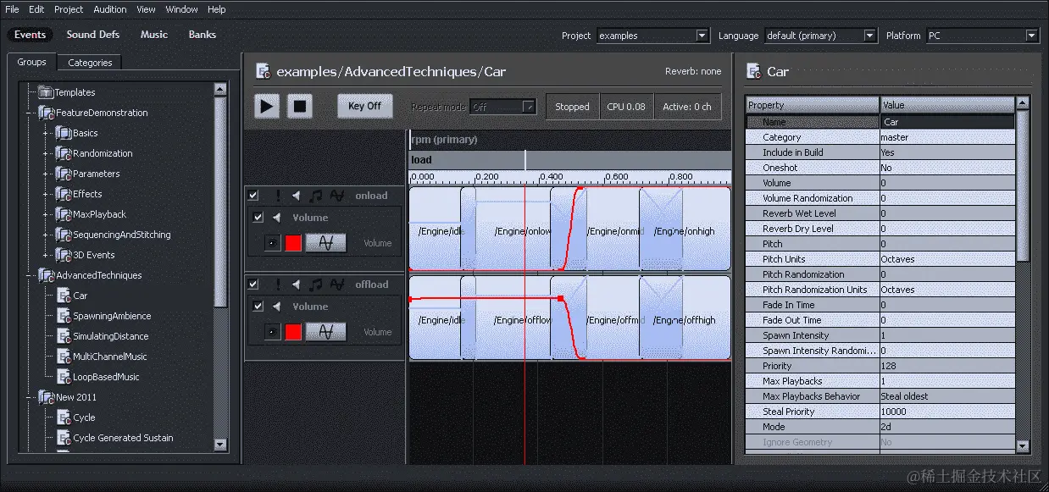
Task: Click the Property column header
Action: click(813, 105)
